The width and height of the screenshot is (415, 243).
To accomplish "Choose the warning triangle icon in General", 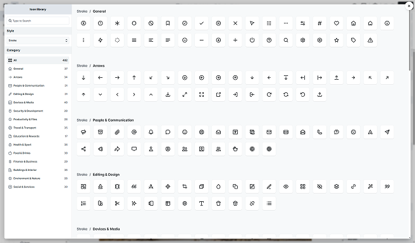I will coord(370,40).
